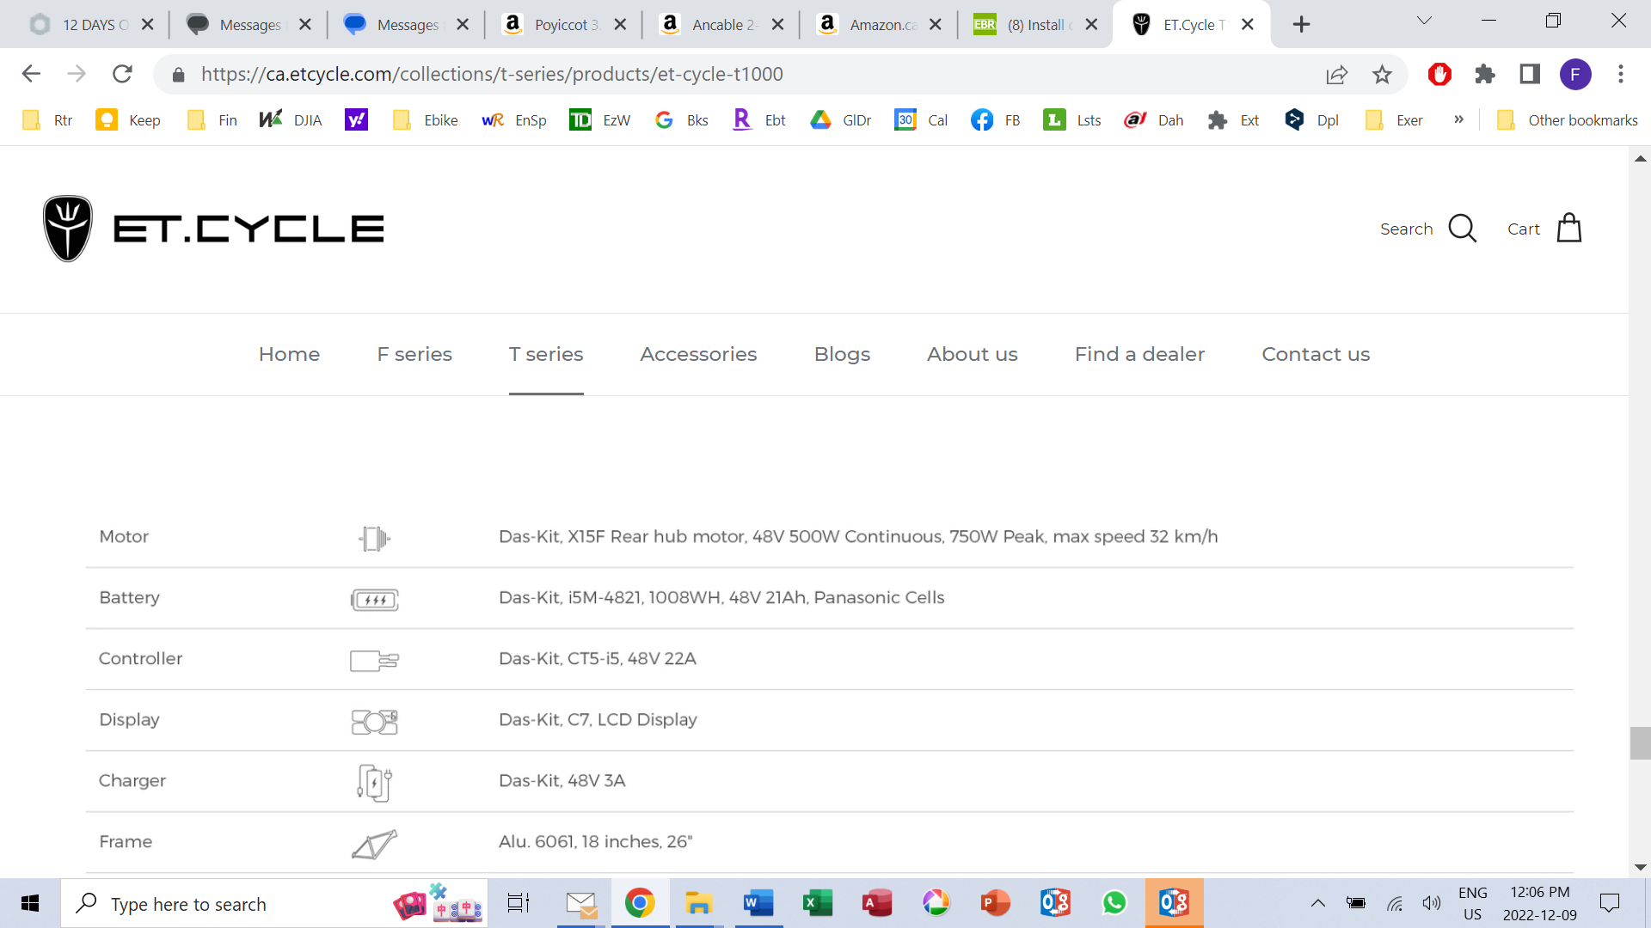Viewport: 1651px width, 928px height.
Task: Open the Ebike bookmarks folder
Action: [426, 120]
